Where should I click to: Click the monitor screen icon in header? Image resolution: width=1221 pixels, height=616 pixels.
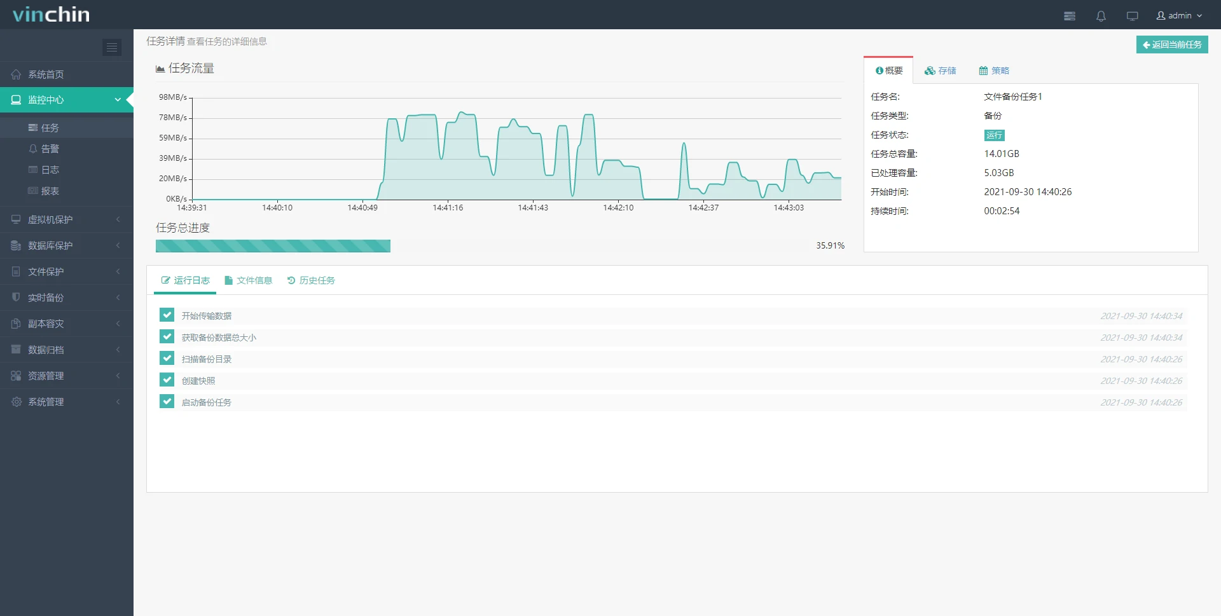pyautogui.click(x=1132, y=16)
